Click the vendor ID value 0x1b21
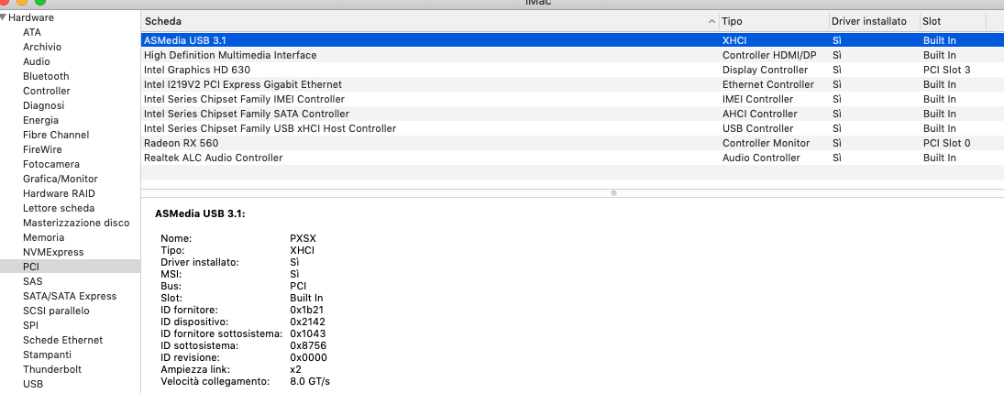Screen dimensions: 1004x393 pos(307,310)
